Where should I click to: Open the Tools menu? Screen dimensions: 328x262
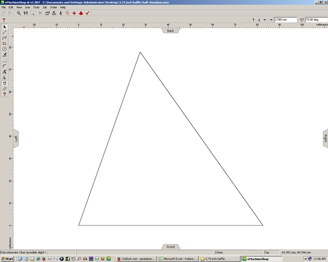click(36, 7)
